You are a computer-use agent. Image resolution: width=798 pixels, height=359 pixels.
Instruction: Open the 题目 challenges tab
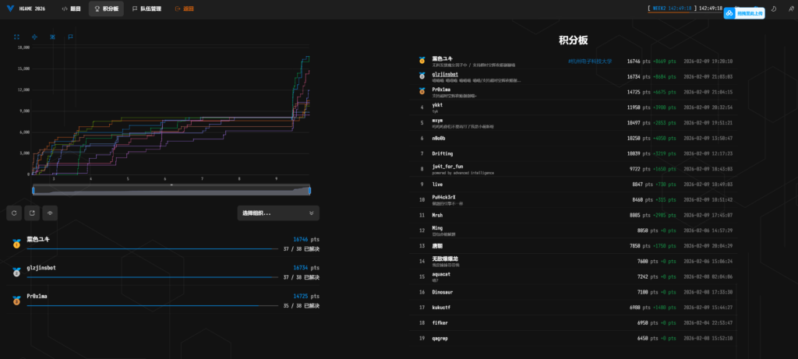[70, 9]
